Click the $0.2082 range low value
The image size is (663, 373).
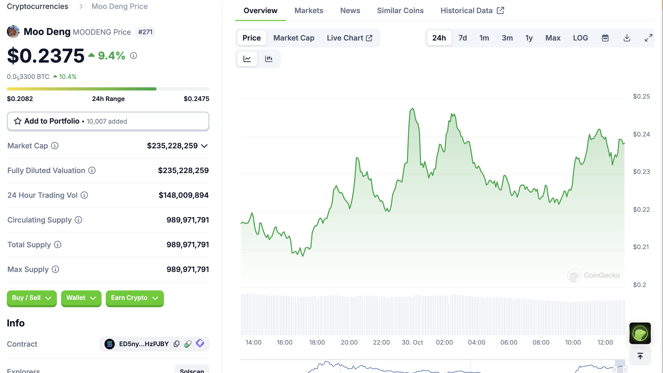(20, 99)
